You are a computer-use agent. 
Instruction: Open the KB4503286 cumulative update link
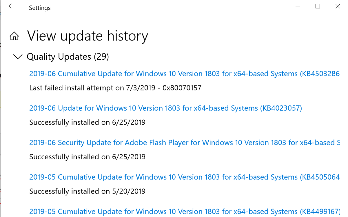click(x=184, y=74)
